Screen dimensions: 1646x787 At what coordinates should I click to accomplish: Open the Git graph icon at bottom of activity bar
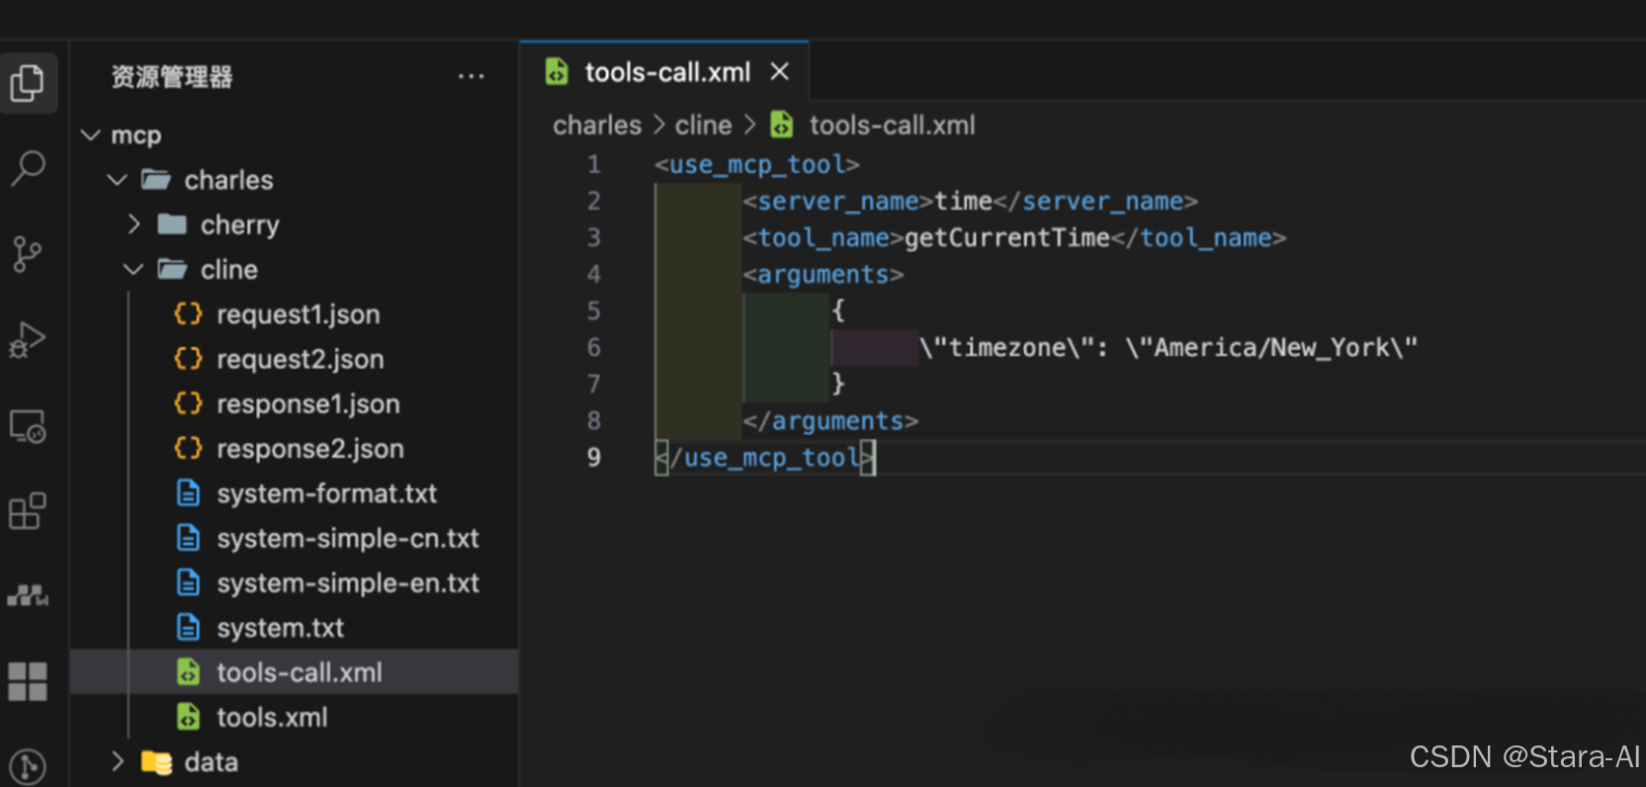(28, 766)
